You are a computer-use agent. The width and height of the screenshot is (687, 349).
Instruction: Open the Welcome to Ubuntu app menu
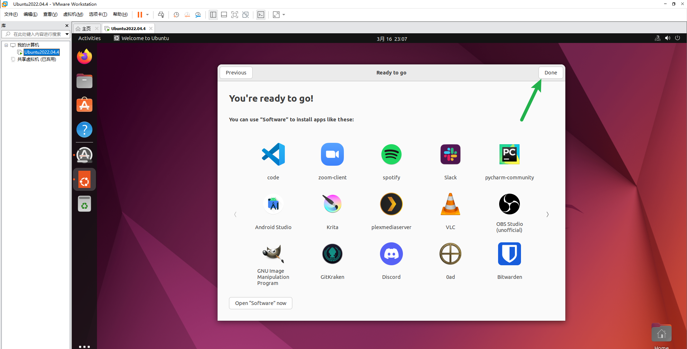141,38
